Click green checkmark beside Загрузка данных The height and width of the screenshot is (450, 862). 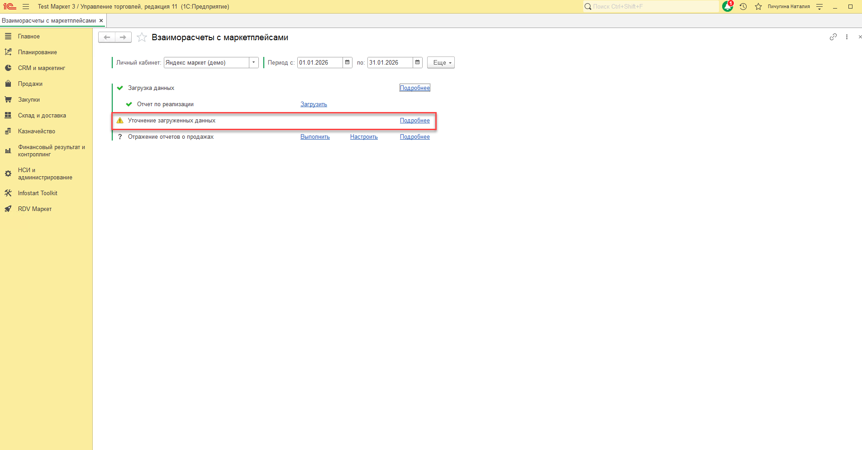coord(120,88)
